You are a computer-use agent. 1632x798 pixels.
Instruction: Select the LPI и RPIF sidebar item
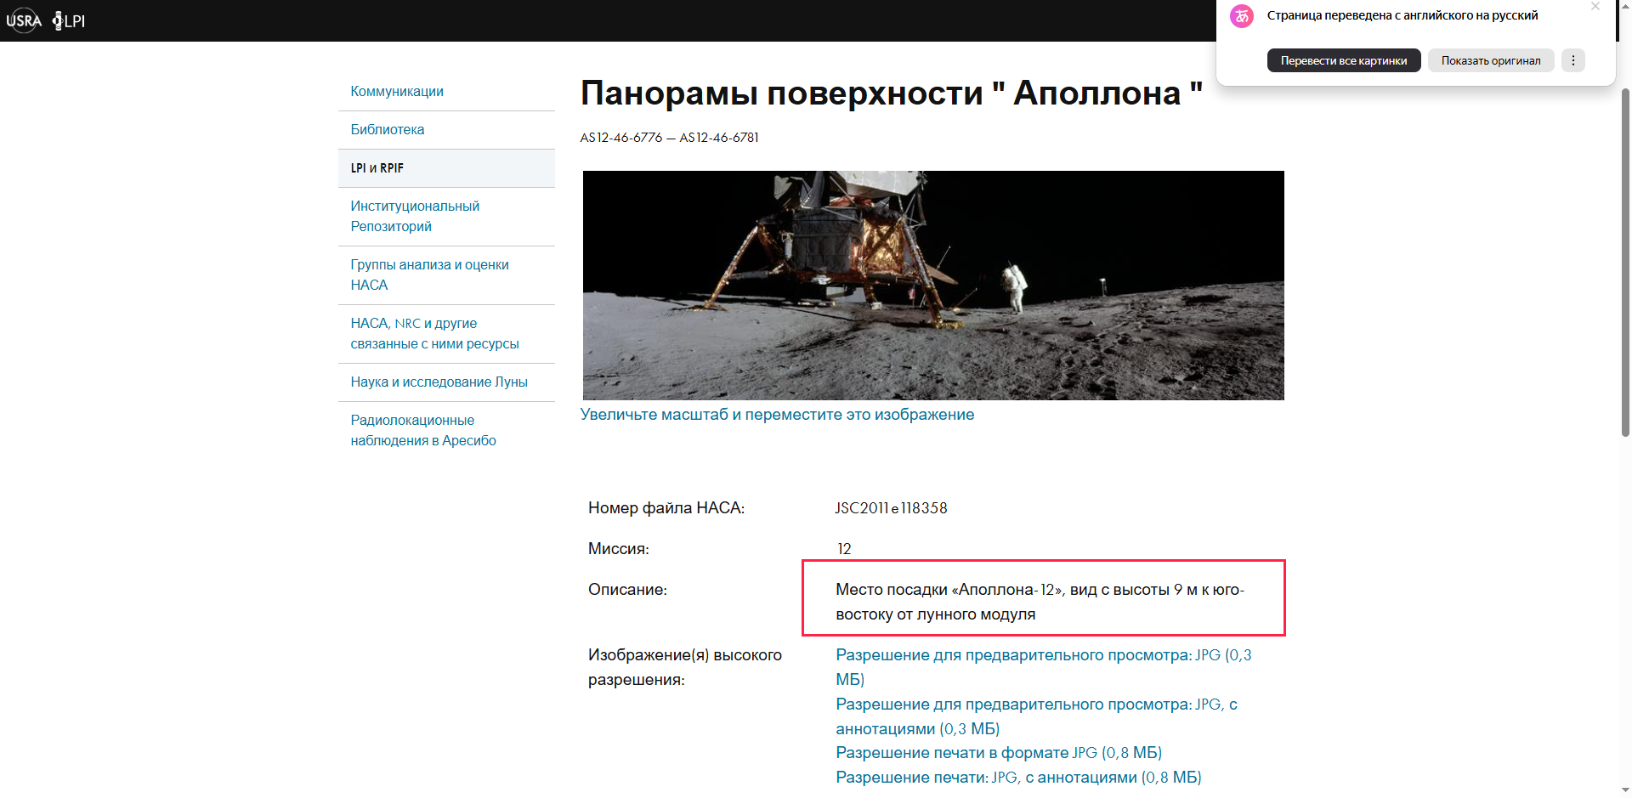(x=377, y=168)
